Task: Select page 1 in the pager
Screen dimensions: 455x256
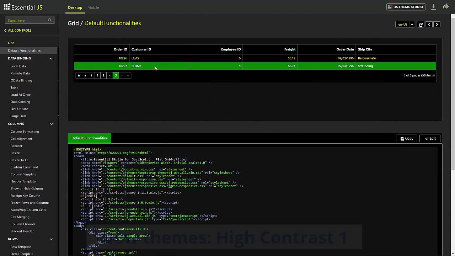Action: click(91, 75)
